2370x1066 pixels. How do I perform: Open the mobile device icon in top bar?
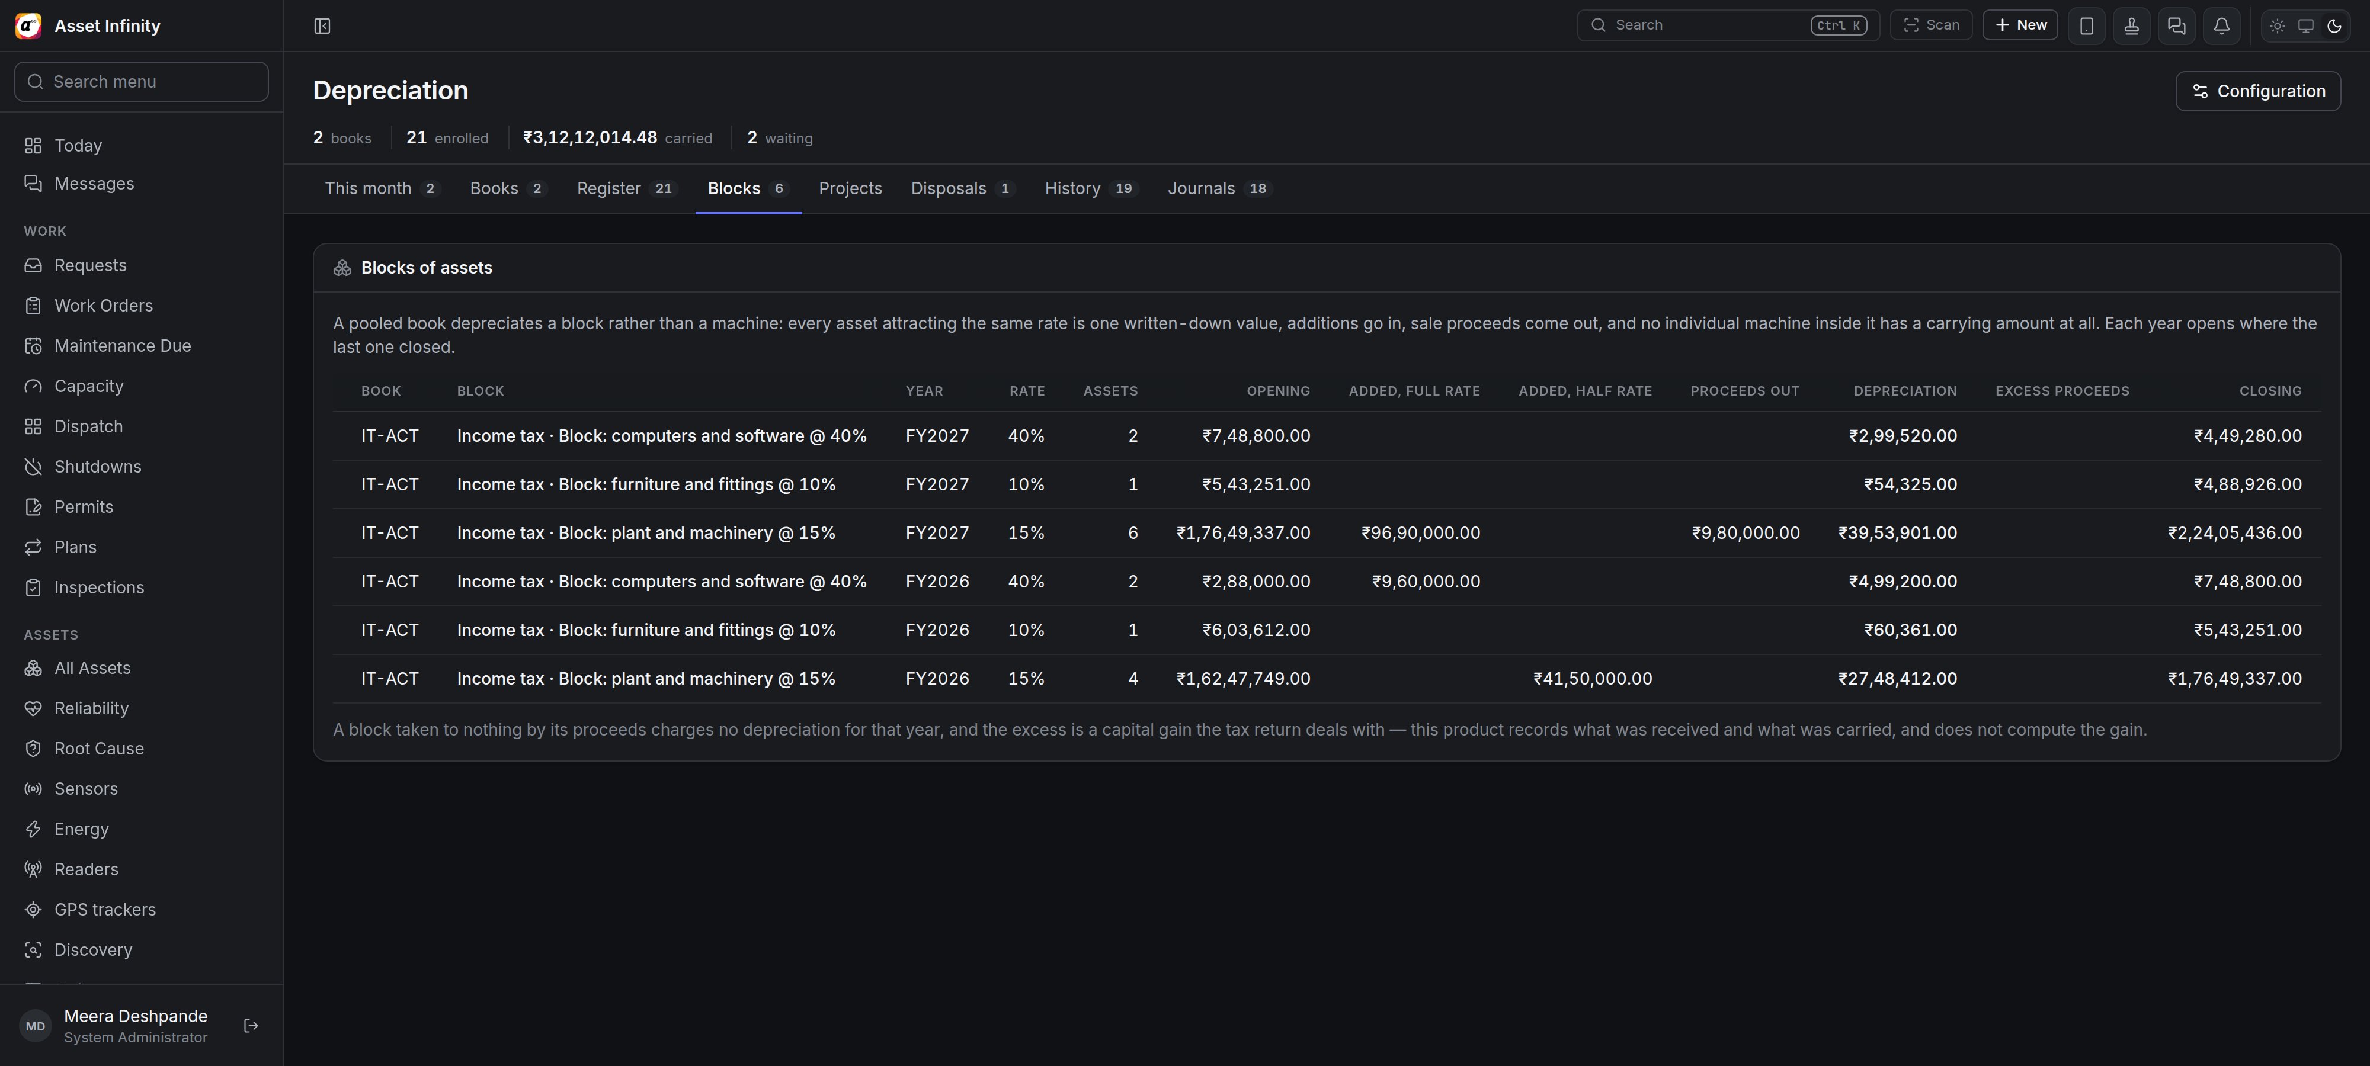coord(2087,25)
